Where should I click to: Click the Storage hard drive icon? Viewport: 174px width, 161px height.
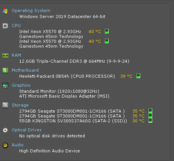point(5,105)
